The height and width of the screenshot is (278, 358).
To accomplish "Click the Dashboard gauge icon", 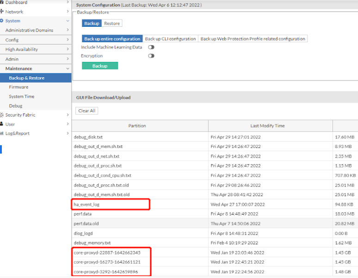I will (x=1, y=2).
